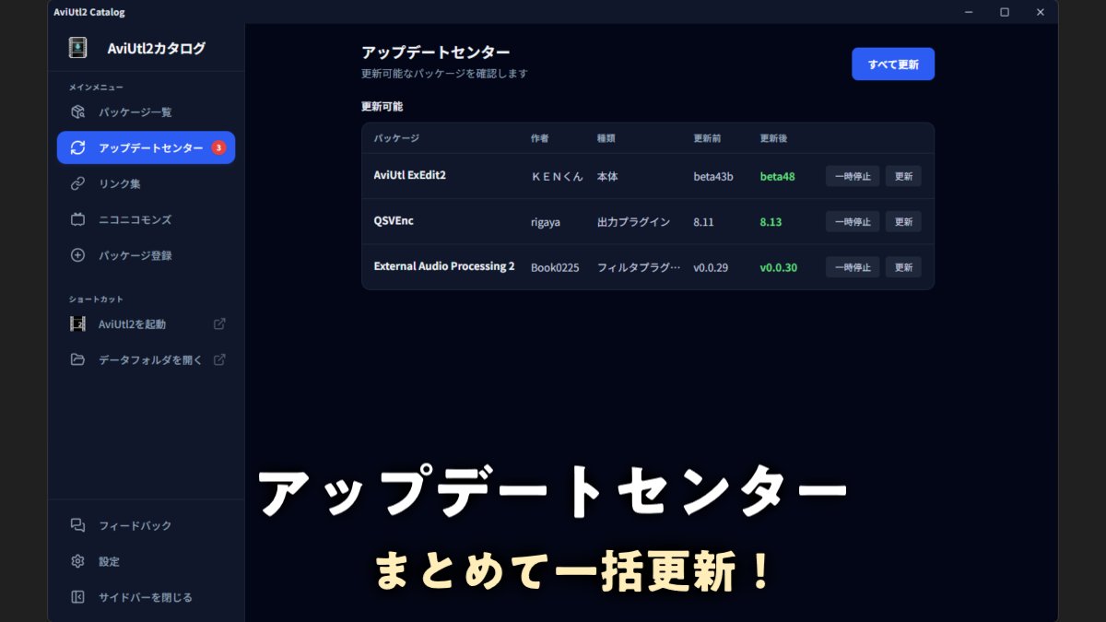Click the 本体 type cell

click(607, 176)
